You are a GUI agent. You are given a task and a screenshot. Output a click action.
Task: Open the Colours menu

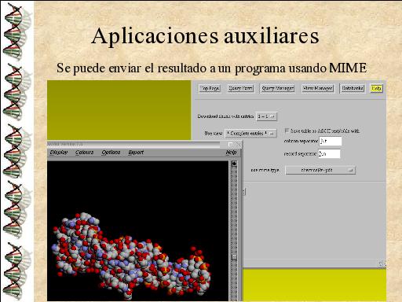[x=84, y=153]
